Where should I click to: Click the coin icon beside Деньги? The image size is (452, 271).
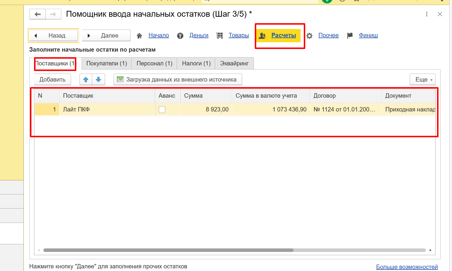click(180, 36)
